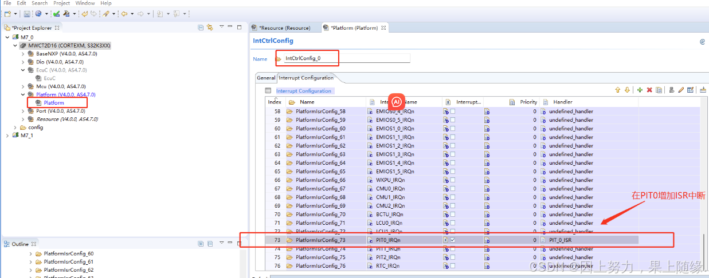The image size is (709, 278).
Task: Click the undo arrow icon in the main toolbar
Action: 84,13
